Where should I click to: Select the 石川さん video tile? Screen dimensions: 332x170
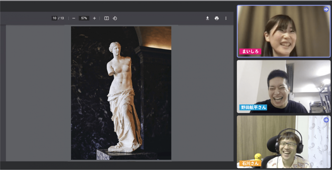[x=284, y=142]
